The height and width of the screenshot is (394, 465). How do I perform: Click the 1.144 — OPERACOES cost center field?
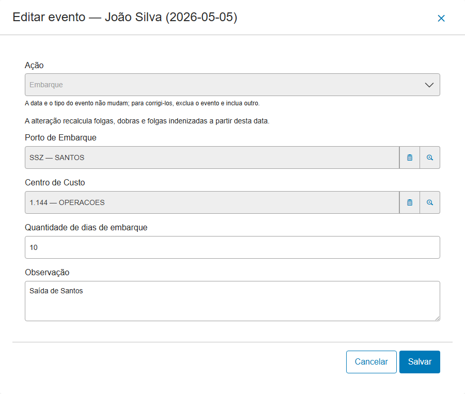(212, 202)
